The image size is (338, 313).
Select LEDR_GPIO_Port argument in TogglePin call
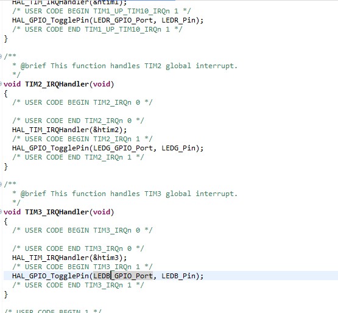123,20
